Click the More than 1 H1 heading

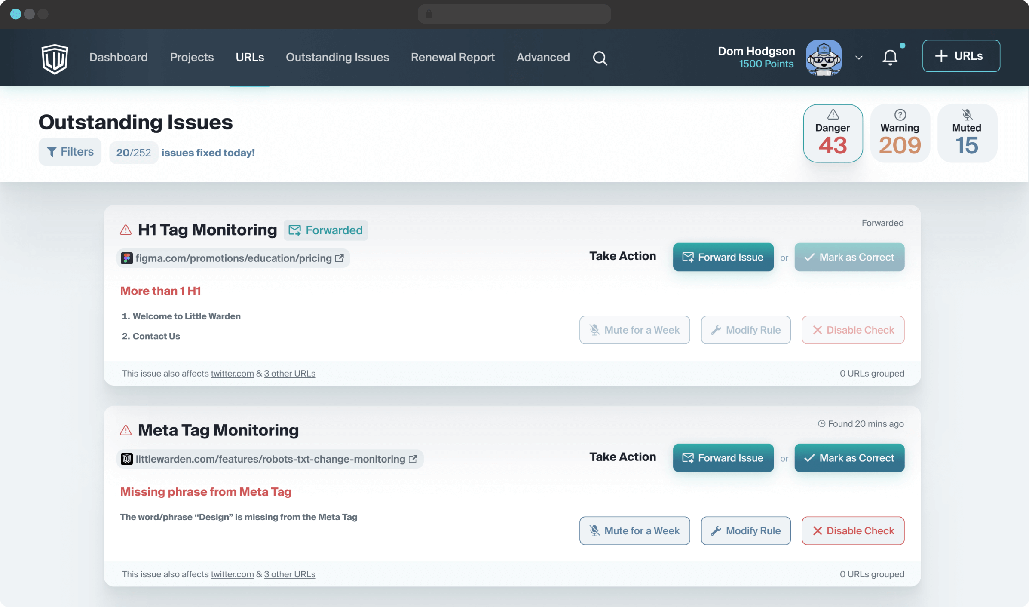(x=160, y=291)
